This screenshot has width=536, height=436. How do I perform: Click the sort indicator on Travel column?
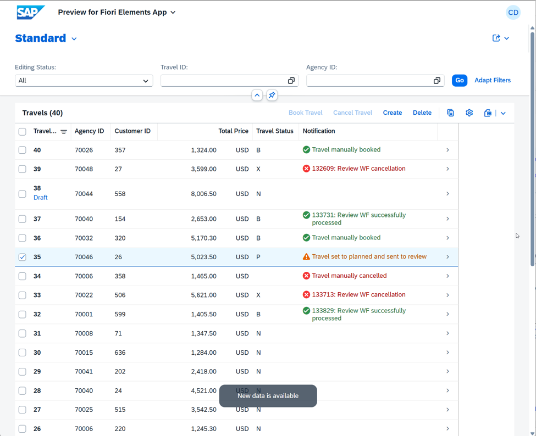pyautogui.click(x=64, y=132)
